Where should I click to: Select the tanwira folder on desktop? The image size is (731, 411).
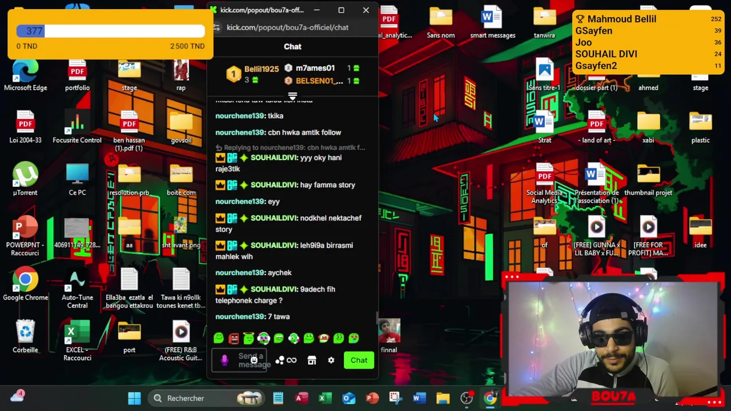pos(544,23)
